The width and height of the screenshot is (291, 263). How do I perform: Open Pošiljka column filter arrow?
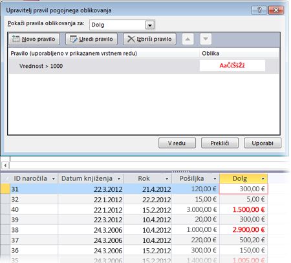coord(215,179)
